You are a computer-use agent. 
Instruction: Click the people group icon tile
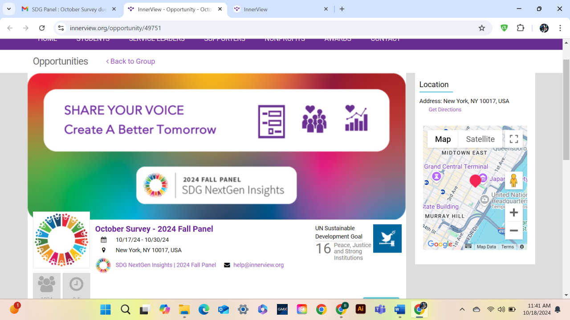47,286
